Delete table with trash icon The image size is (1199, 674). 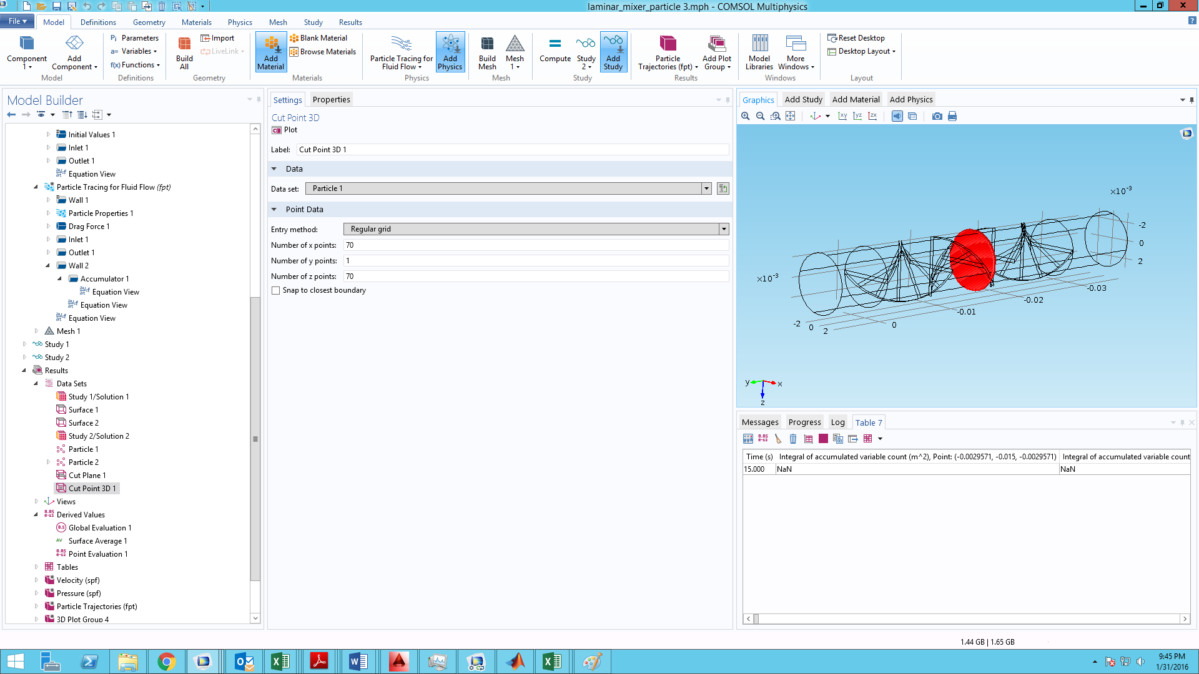793,439
